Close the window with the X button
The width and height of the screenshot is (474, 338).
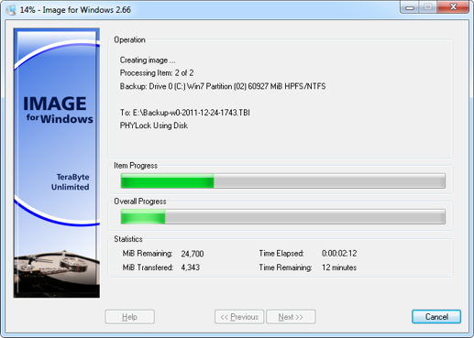pyautogui.click(x=453, y=7)
